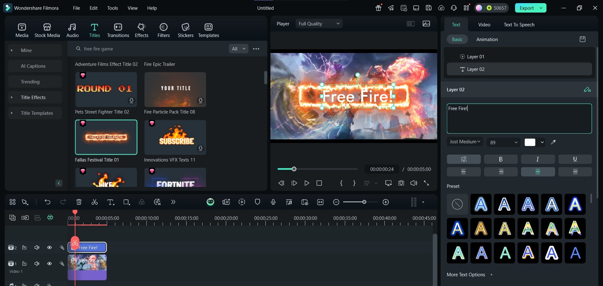The height and width of the screenshot is (286, 603).
Task: Play the preview video
Action: [x=307, y=183]
